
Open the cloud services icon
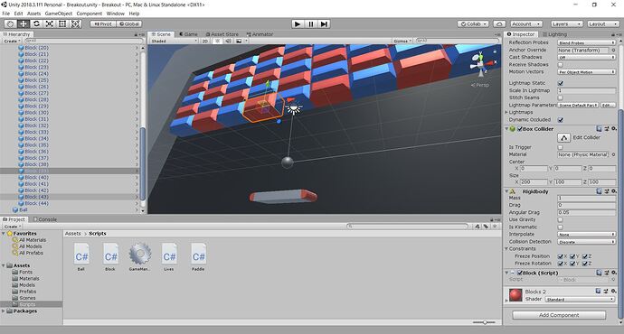499,23
